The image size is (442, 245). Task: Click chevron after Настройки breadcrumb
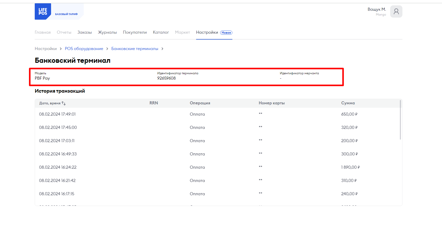61,49
